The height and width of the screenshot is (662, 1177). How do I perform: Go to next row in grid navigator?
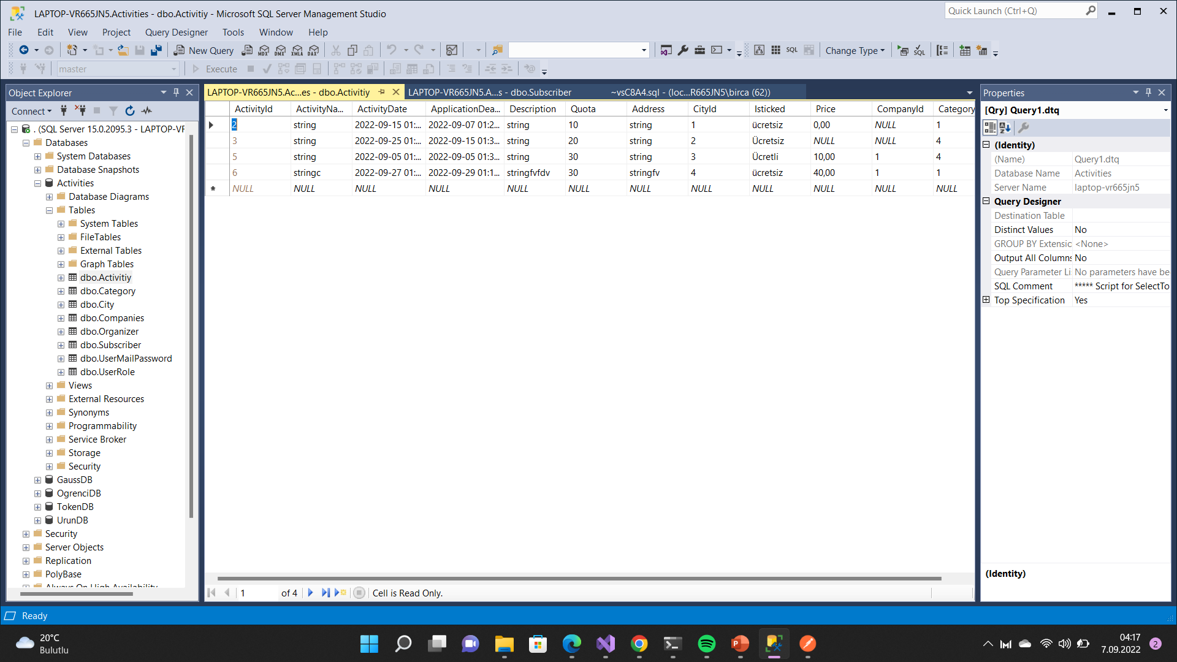pyautogui.click(x=310, y=593)
